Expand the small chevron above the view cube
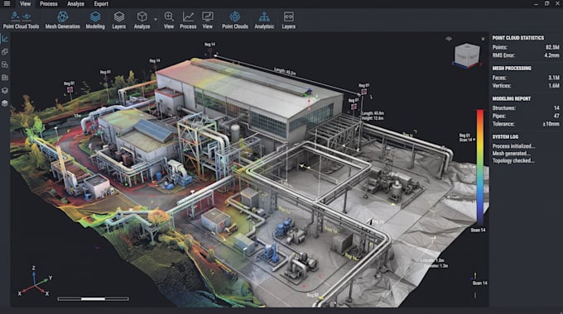563x314 pixels. coord(483,39)
